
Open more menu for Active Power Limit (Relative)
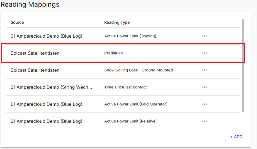click(205, 121)
